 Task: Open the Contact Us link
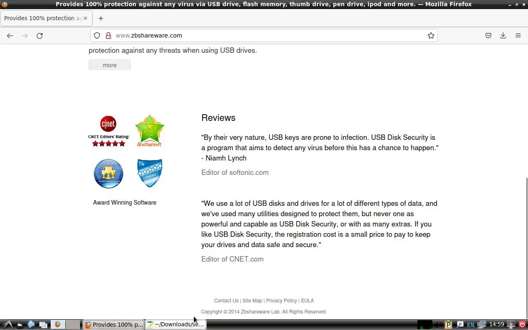pyautogui.click(x=226, y=301)
